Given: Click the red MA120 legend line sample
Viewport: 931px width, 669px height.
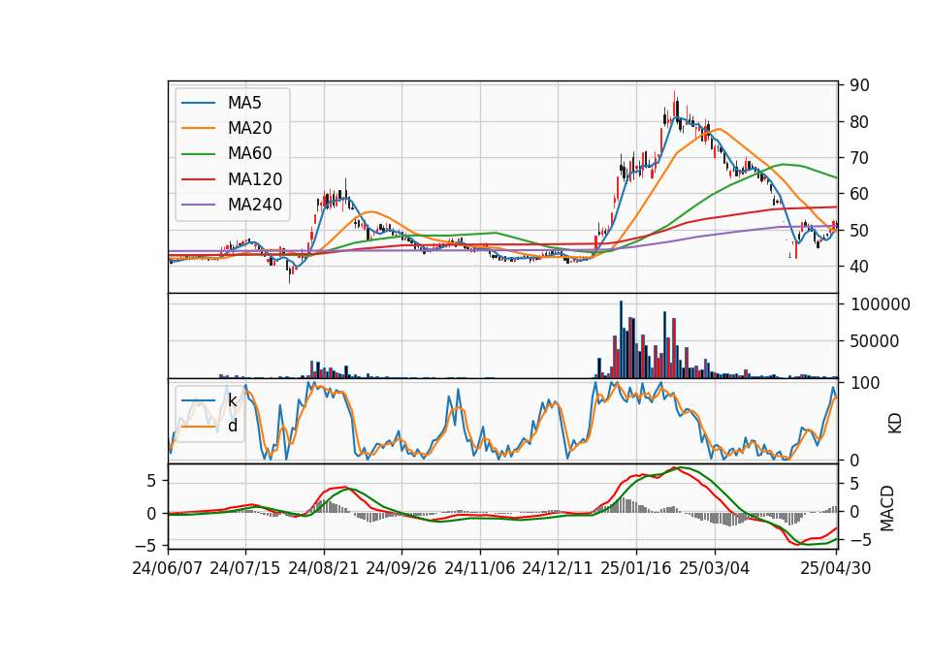Looking at the screenshot, I should (198, 179).
